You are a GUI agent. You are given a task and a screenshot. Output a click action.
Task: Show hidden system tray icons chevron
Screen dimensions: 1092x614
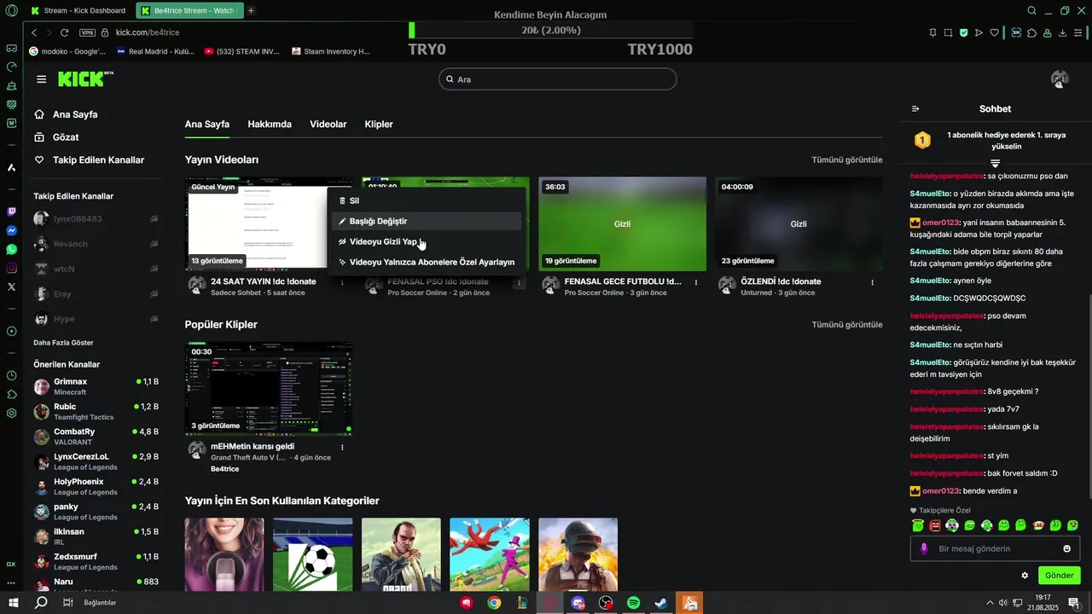point(990,602)
